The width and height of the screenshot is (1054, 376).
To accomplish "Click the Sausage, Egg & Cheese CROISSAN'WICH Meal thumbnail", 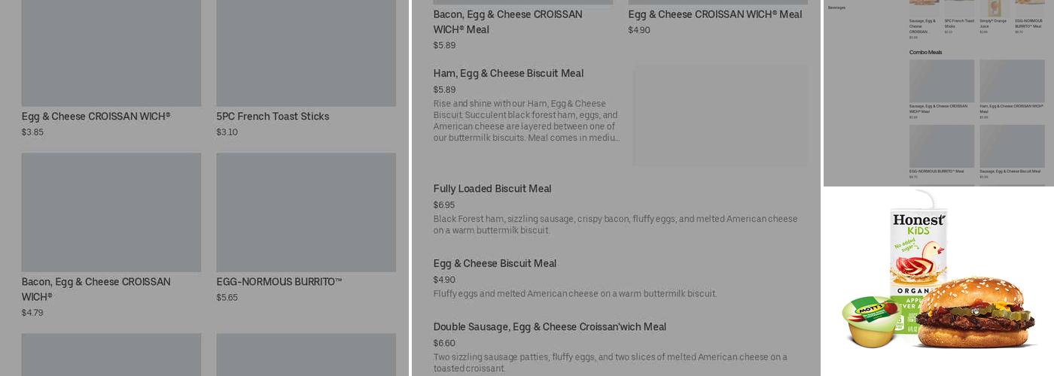I will [941, 80].
